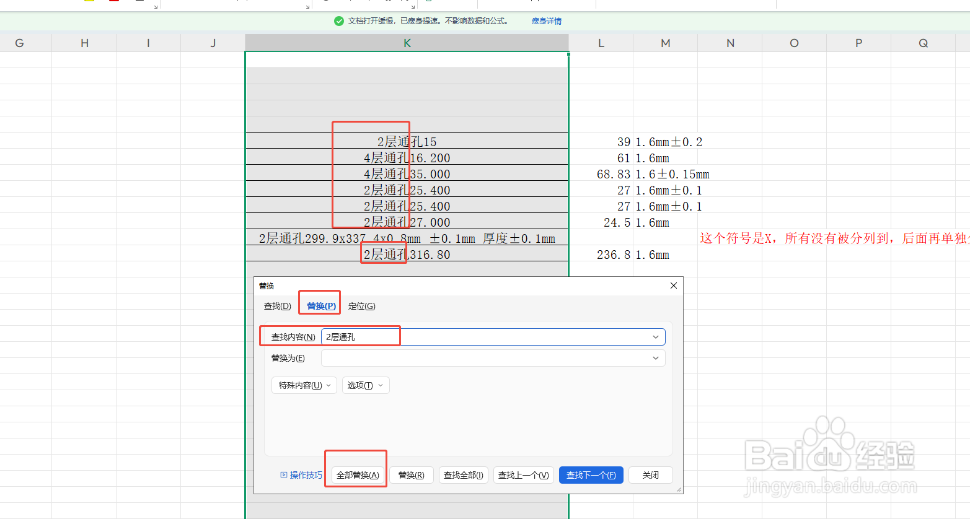Click the play icon beside 操作技巧
This screenshot has height=519, width=970.
[x=284, y=475]
